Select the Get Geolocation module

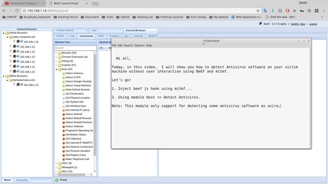(x=74, y=94)
